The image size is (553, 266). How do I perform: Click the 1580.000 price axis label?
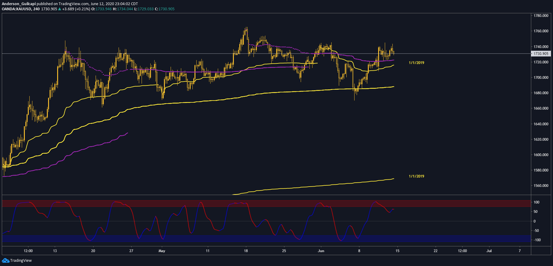click(x=541, y=170)
